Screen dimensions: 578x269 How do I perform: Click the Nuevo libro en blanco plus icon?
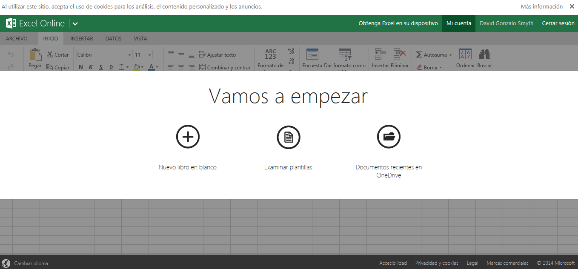click(x=188, y=137)
